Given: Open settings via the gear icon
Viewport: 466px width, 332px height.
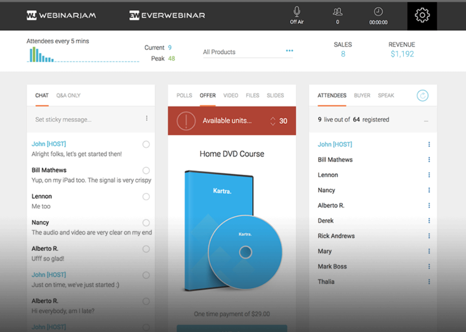Looking at the screenshot, I should [x=422, y=16].
